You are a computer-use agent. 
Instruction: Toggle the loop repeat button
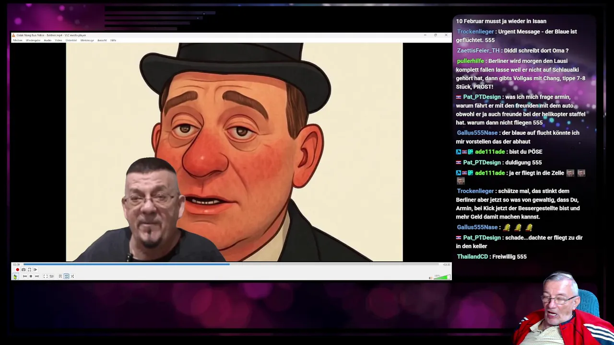tap(66, 276)
